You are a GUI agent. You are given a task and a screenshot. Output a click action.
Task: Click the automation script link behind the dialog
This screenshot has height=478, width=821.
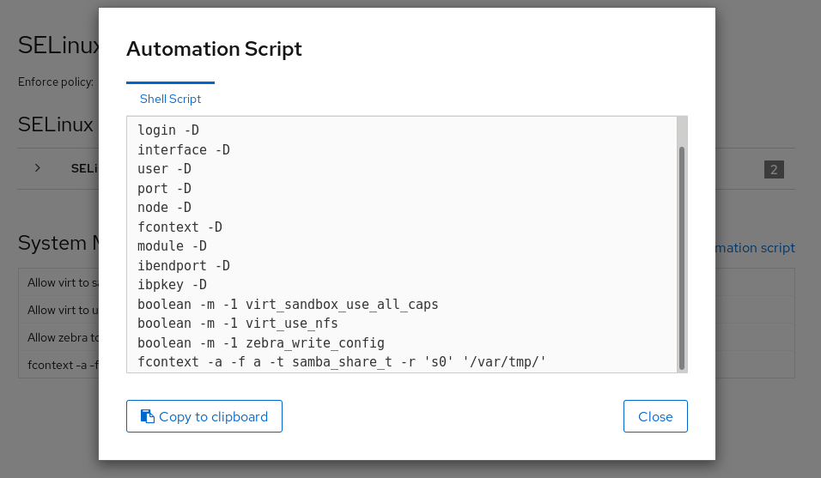pyautogui.click(x=755, y=248)
